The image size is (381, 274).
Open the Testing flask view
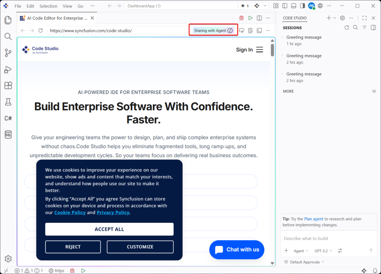point(8,102)
